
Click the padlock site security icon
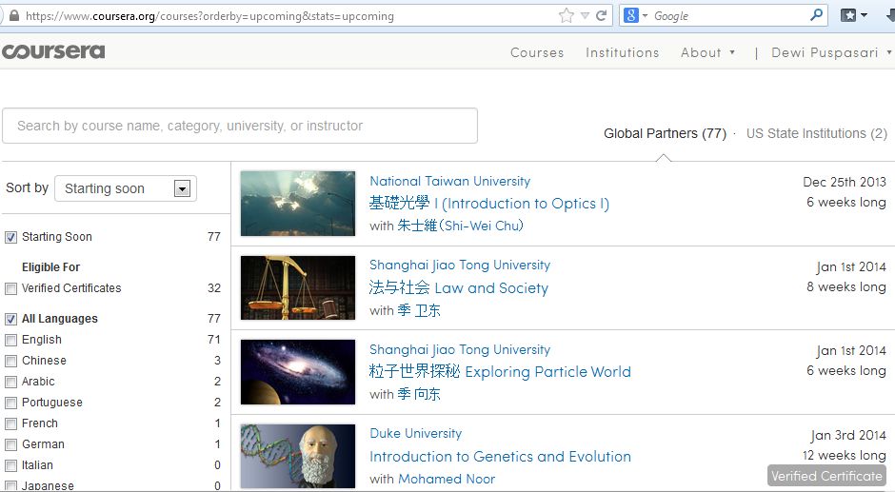point(13,16)
